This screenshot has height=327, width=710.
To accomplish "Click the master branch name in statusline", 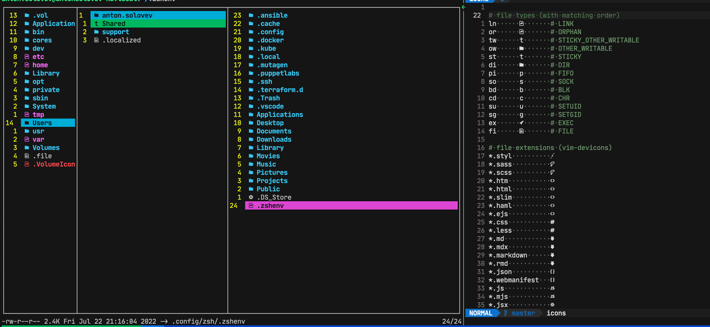I will point(523,313).
